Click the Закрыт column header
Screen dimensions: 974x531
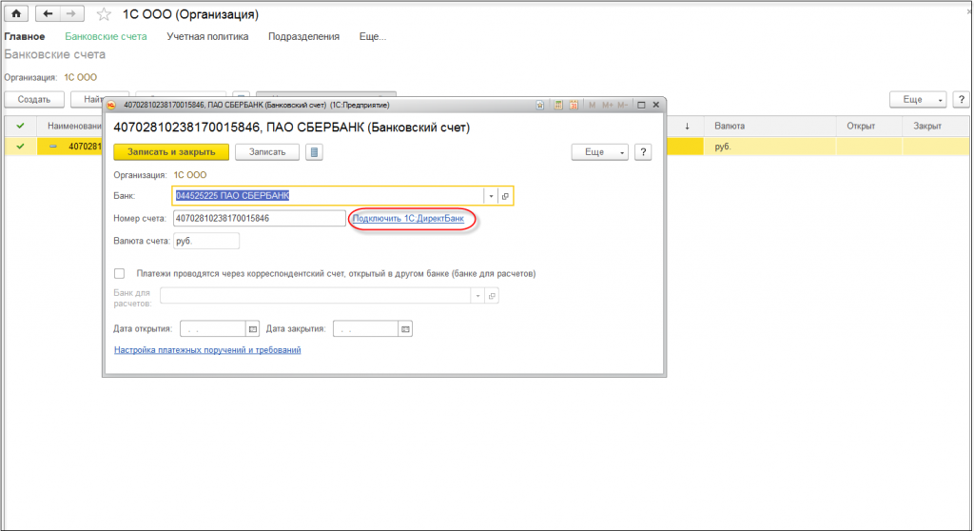tap(936, 127)
